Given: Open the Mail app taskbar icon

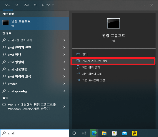Looking at the screenshot, I should (124, 133).
